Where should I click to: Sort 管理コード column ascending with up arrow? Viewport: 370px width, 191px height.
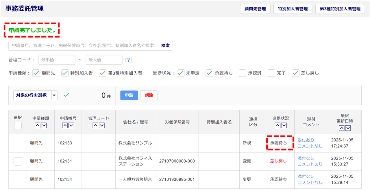[95, 125]
